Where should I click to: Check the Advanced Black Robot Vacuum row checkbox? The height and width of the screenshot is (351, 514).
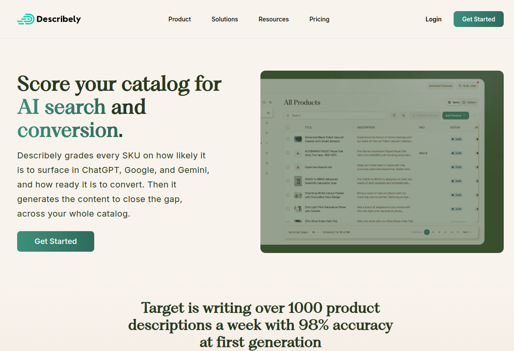point(288,139)
